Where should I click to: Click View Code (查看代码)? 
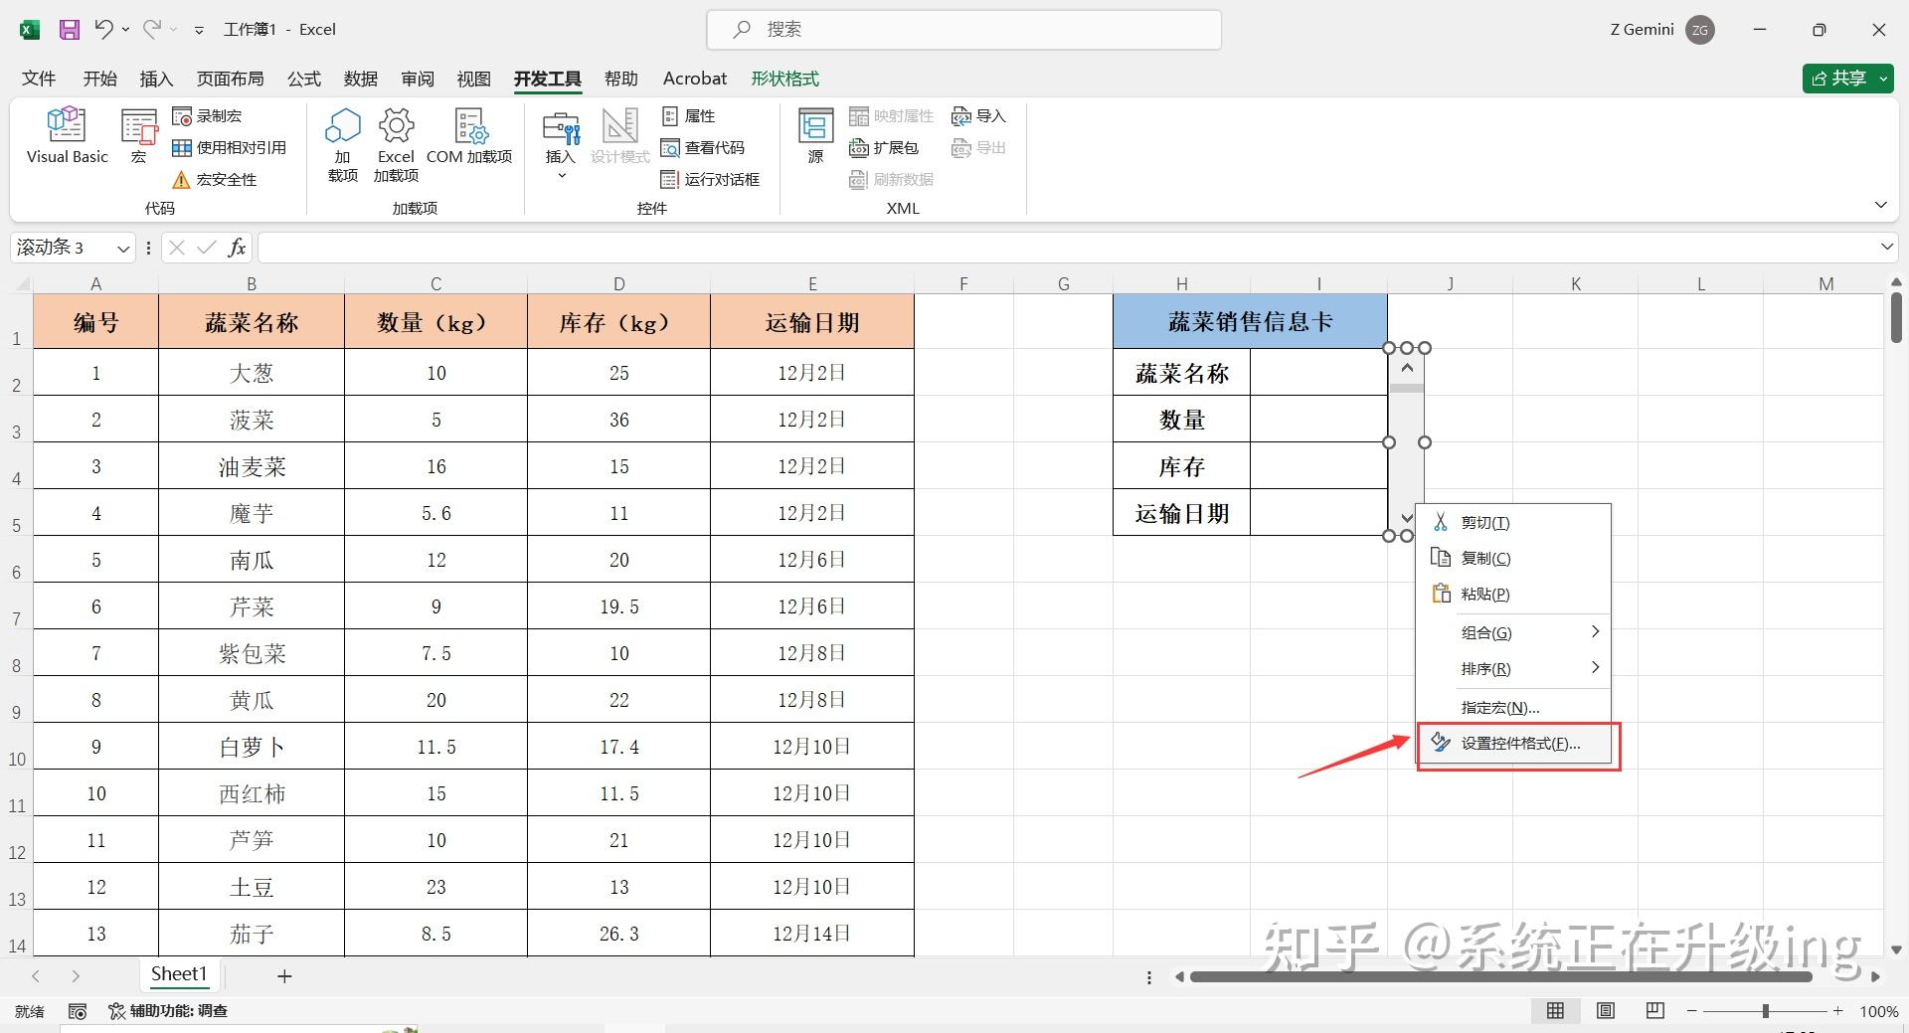(x=702, y=148)
